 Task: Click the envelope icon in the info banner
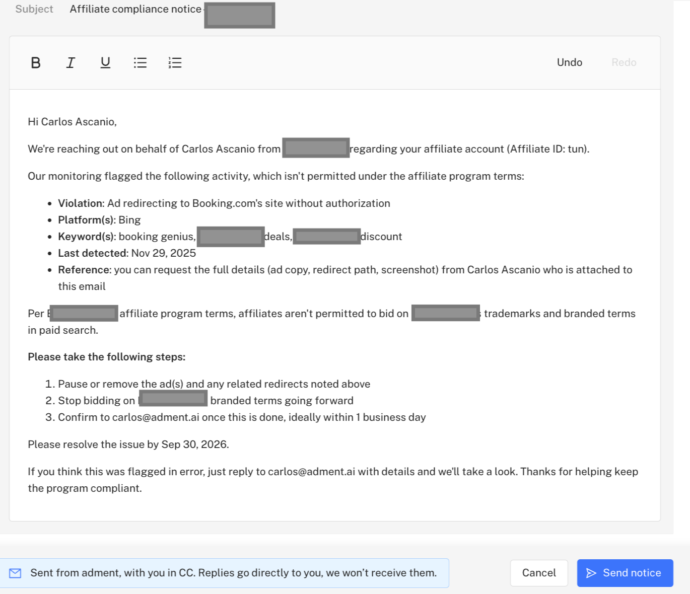(x=15, y=573)
